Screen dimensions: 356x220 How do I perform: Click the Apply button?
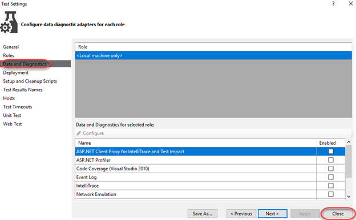(305, 214)
